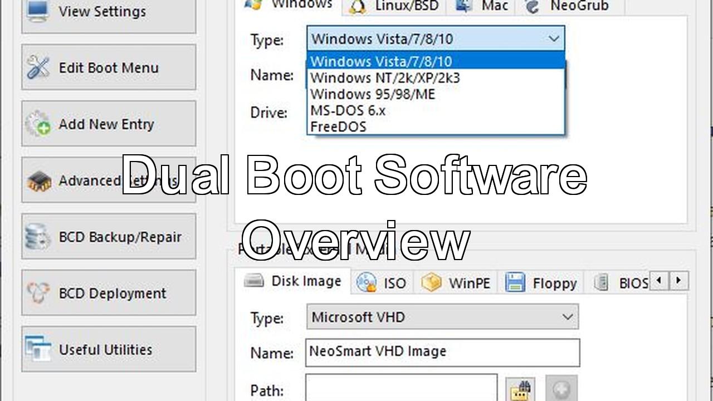
Task: Click the browse path folder icon
Action: [520, 389]
